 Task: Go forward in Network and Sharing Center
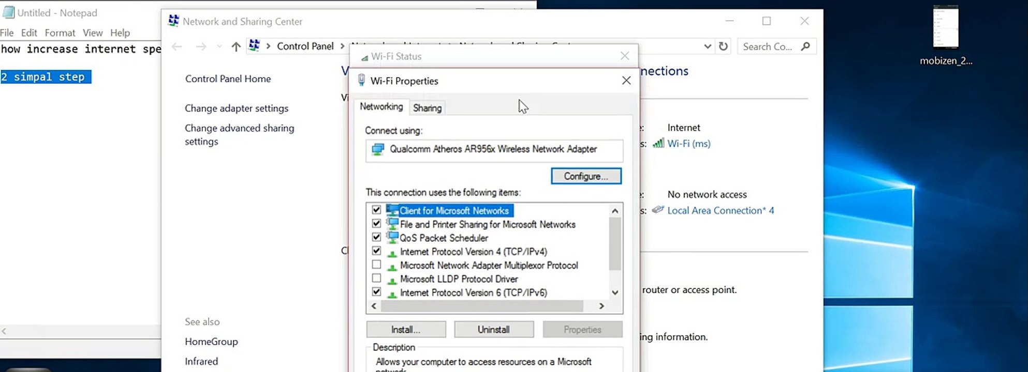[x=201, y=47]
